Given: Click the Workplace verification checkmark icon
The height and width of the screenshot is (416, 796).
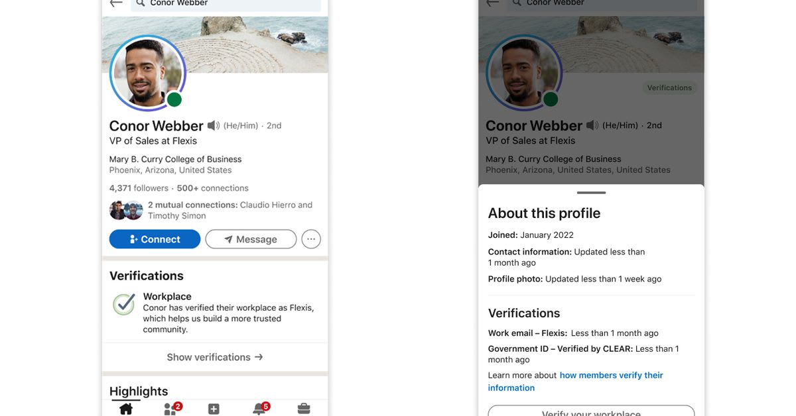Looking at the screenshot, I should pos(124,304).
